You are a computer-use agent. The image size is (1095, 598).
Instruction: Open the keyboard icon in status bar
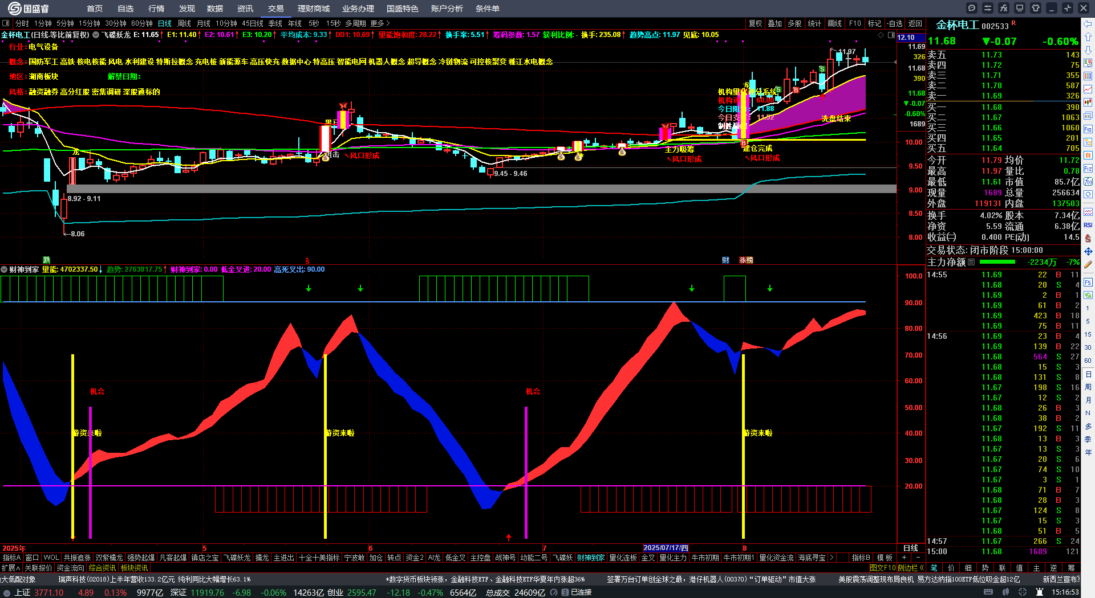pos(988,592)
